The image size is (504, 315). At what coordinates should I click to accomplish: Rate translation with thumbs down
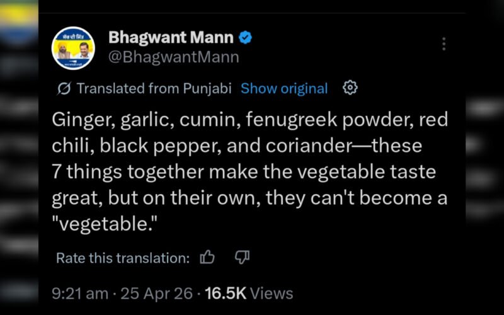243,257
